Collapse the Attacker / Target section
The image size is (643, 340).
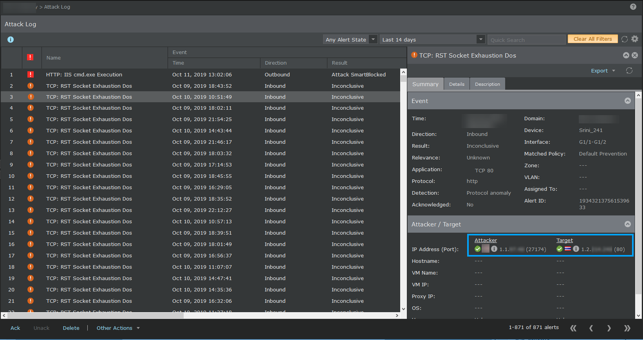coord(628,224)
